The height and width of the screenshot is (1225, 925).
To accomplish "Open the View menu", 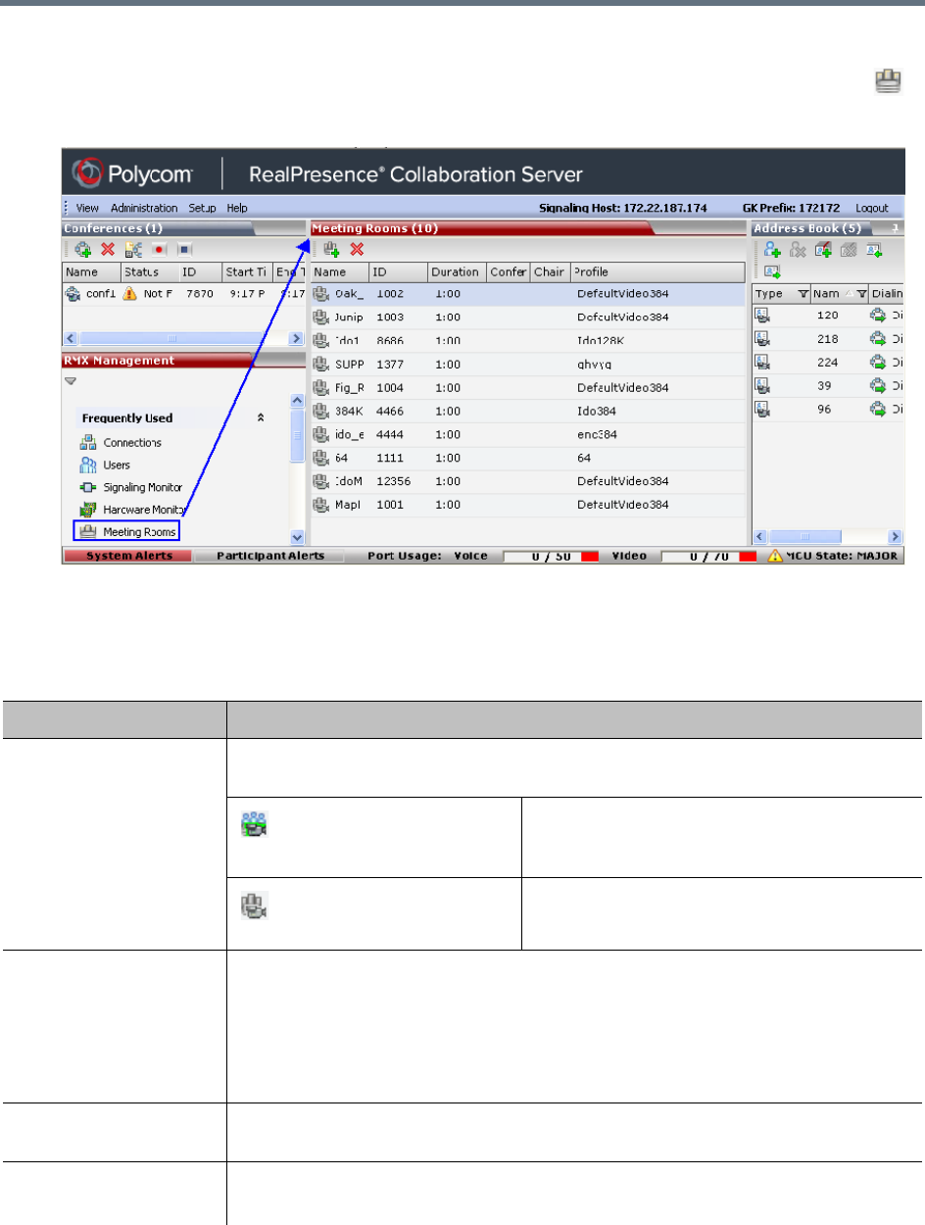I will click(87, 208).
